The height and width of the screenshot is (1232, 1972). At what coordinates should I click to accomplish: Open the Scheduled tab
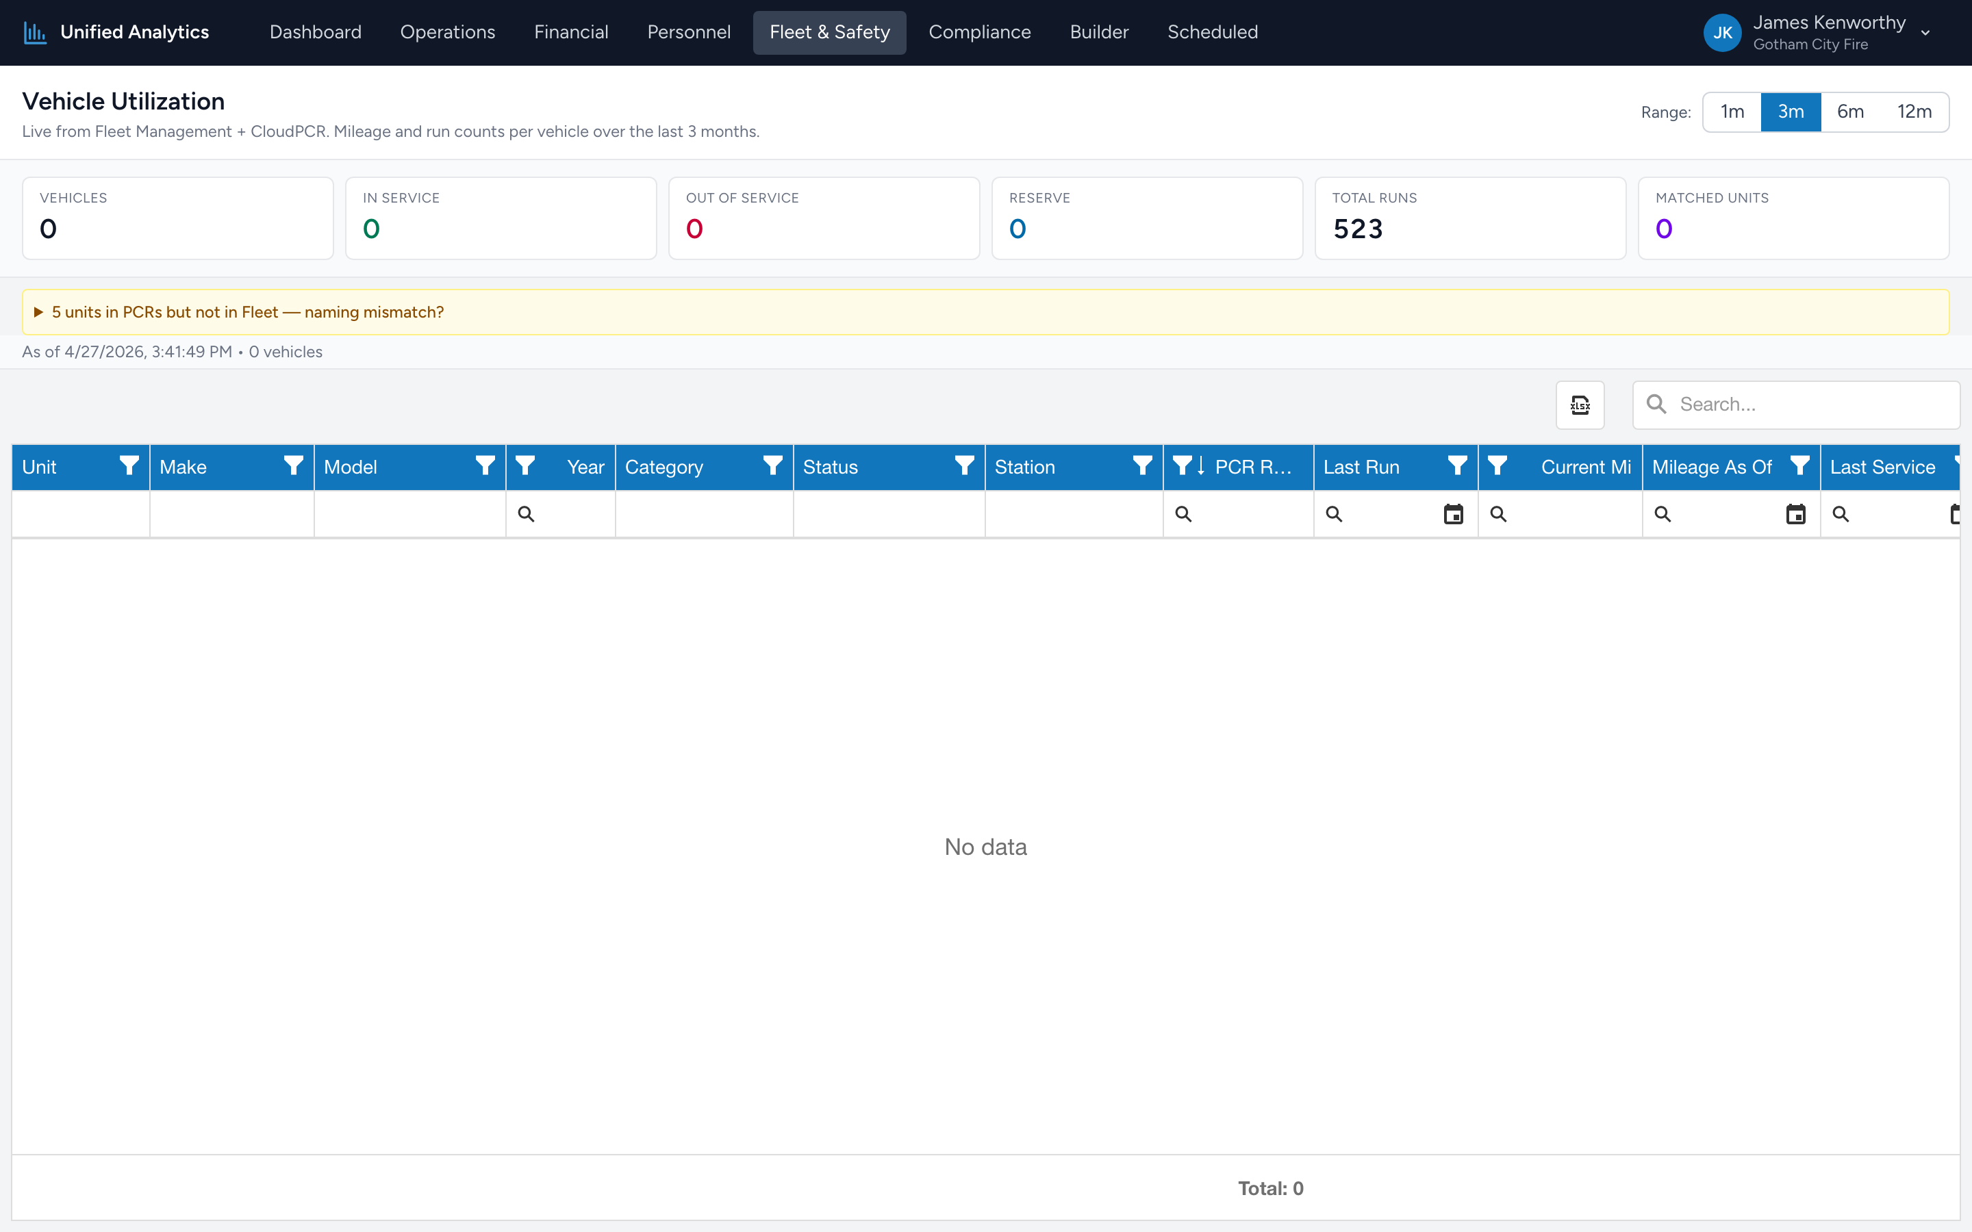1213,33
